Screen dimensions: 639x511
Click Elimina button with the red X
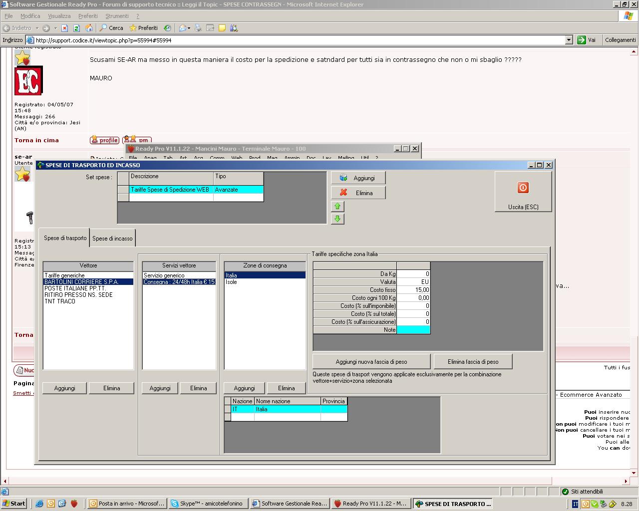tap(358, 193)
